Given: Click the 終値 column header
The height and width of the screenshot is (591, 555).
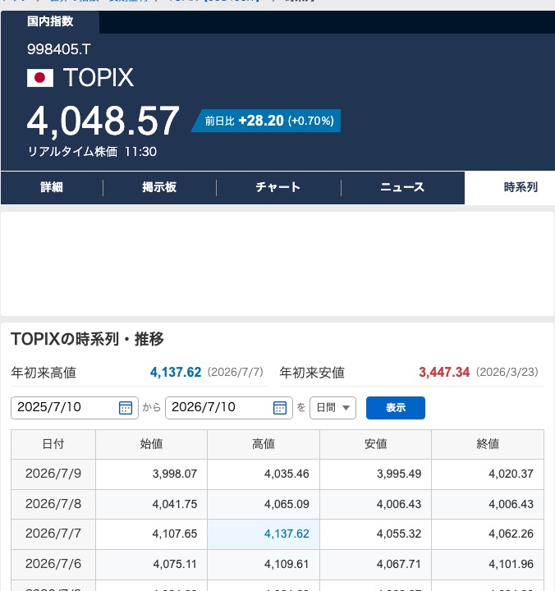Looking at the screenshot, I should (x=488, y=444).
